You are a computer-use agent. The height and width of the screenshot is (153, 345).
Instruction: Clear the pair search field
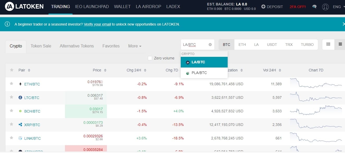pos(210,45)
